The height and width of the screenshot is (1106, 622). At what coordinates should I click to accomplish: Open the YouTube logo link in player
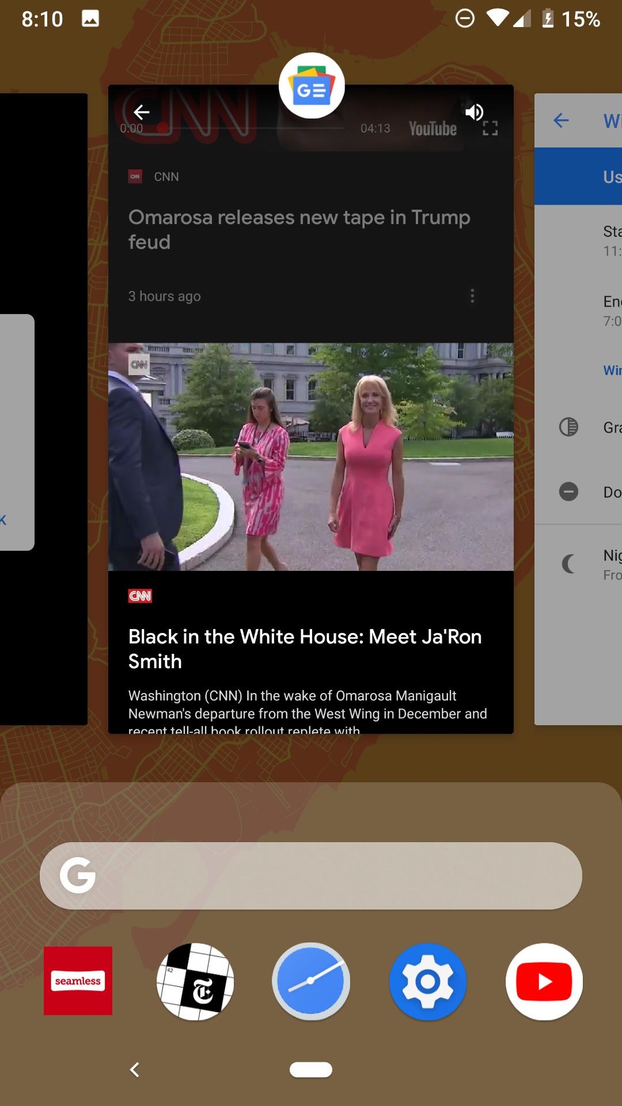433,128
